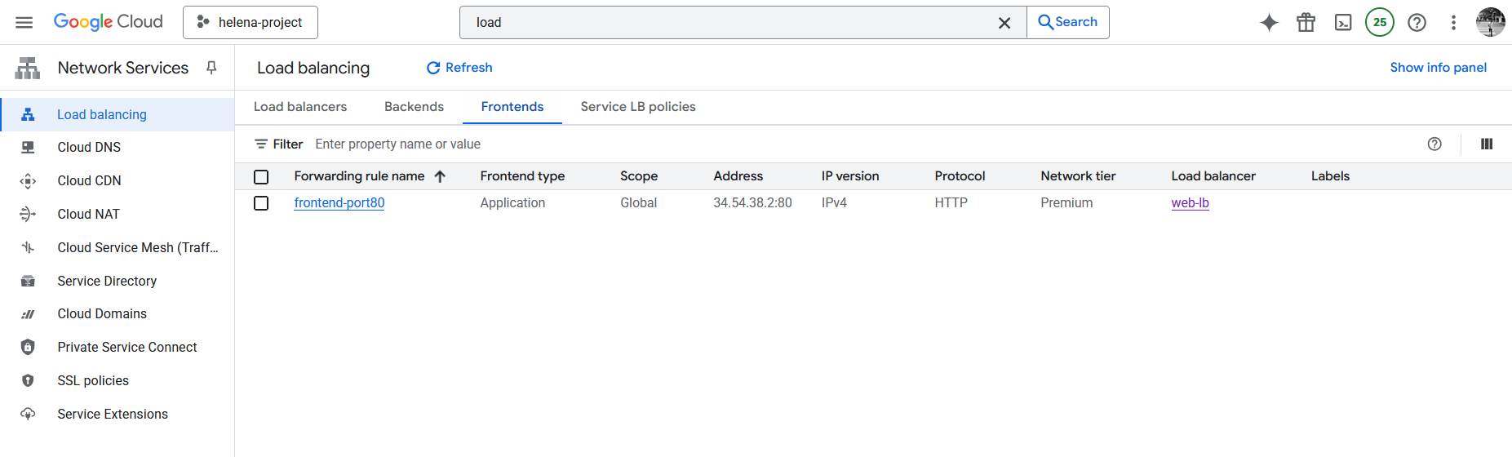The image size is (1512, 457).
Task: Open the frontend-port80 forwarding rule link
Action: click(x=339, y=203)
